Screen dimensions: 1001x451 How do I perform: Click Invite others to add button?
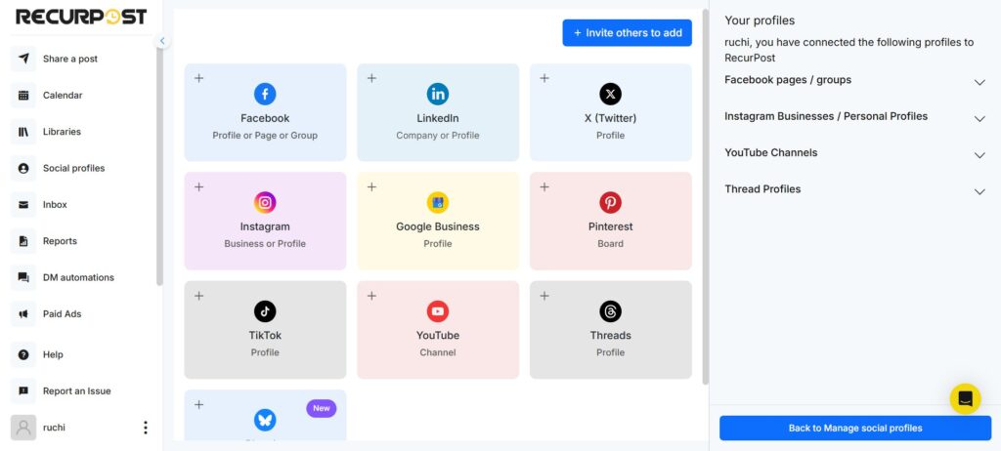[x=627, y=32]
